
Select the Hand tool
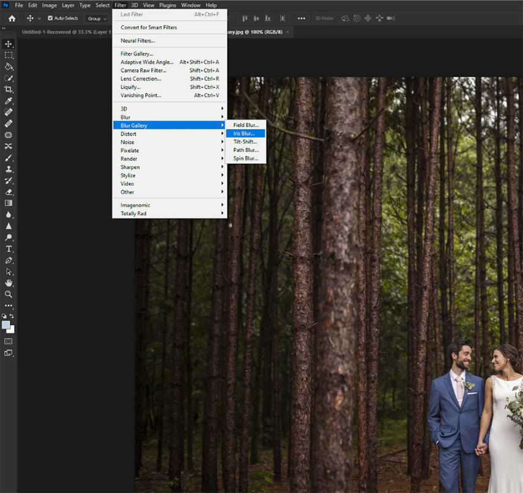pyautogui.click(x=9, y=283)
